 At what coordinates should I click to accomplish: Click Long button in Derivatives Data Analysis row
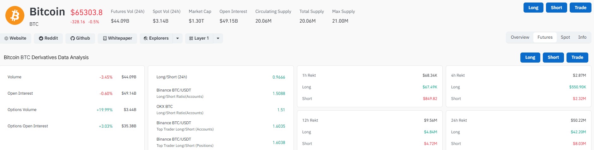click(530, 58)
